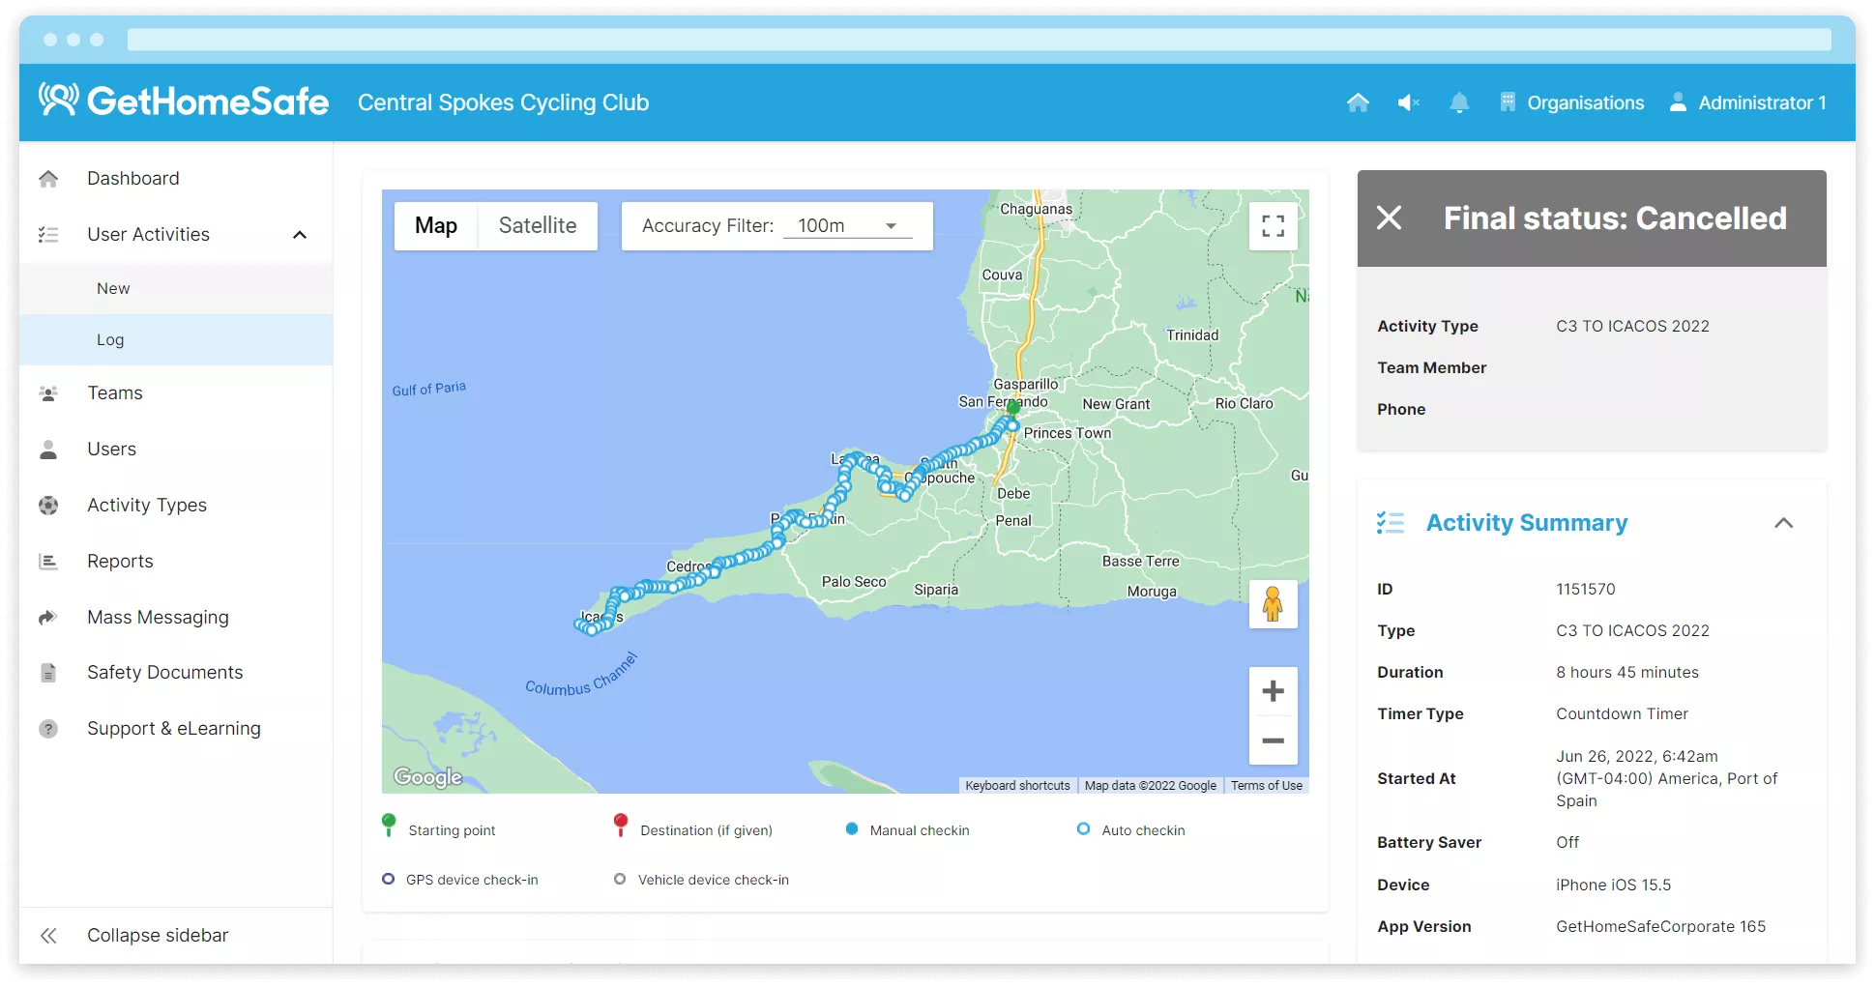Click the home icon in the header

(x=1358, y=102)
